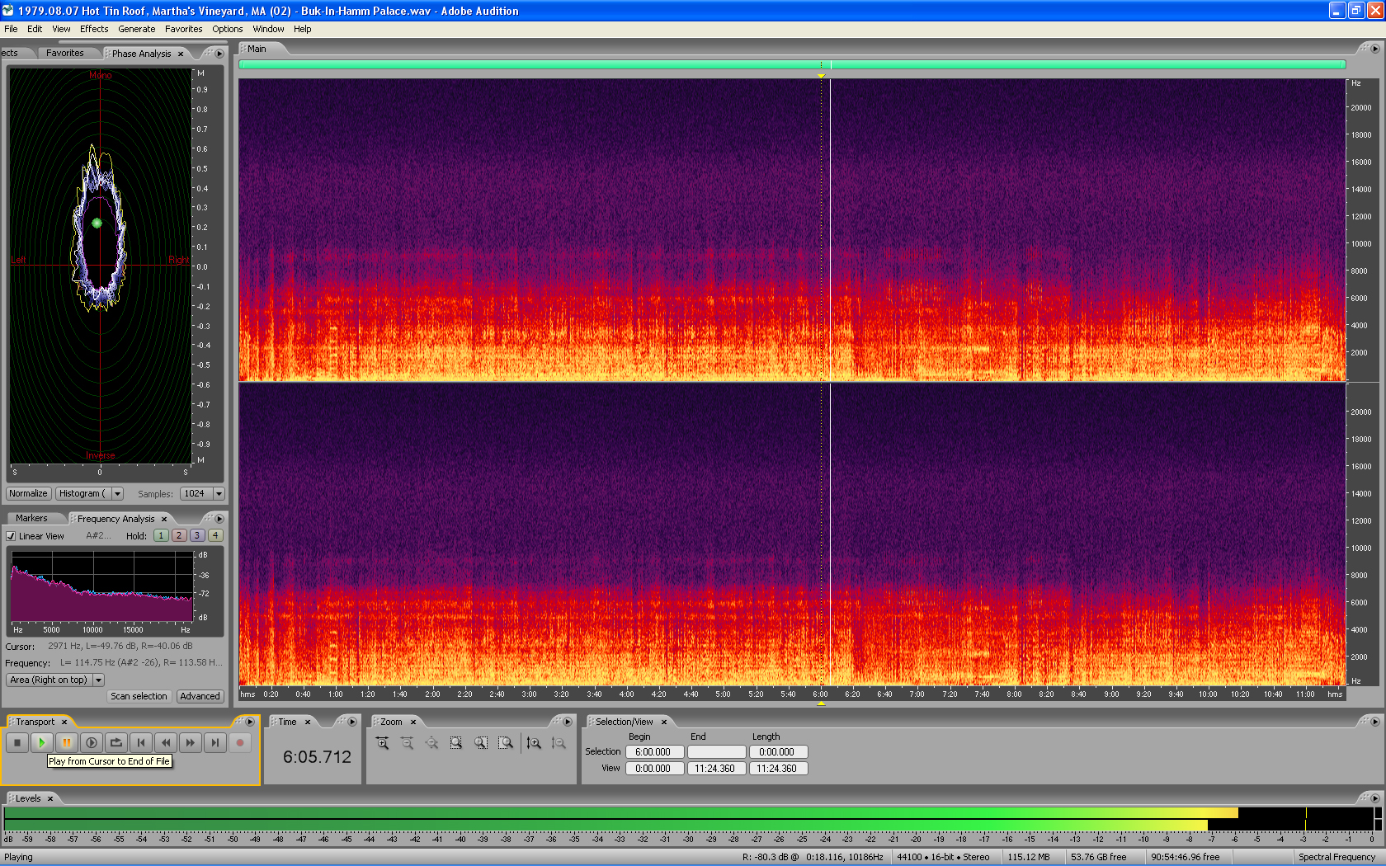Screen dimensions: 1386x866
Task: Click the Selection End field
Action: [x=716, y=752]
